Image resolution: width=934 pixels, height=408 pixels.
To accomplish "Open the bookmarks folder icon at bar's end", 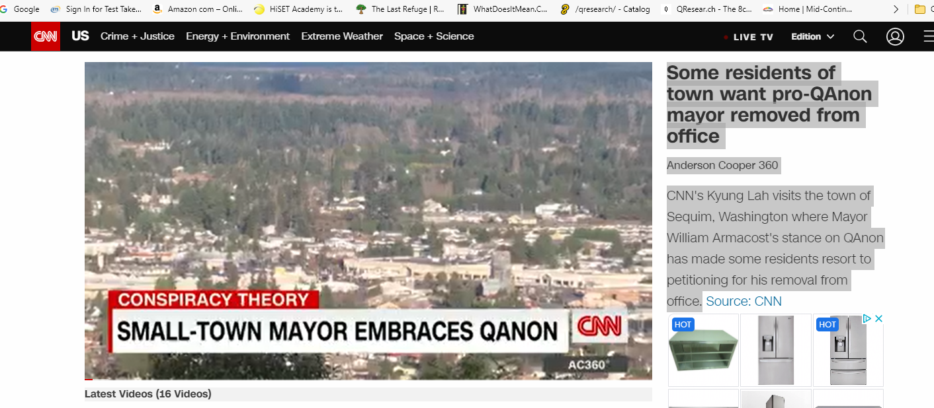I will (x=919, y=9).
